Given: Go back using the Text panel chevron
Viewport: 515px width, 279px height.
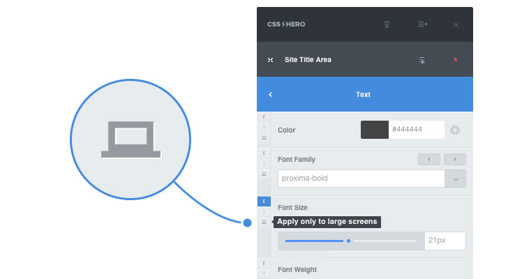Looking at the screenshot, I should tap(271, 95).
